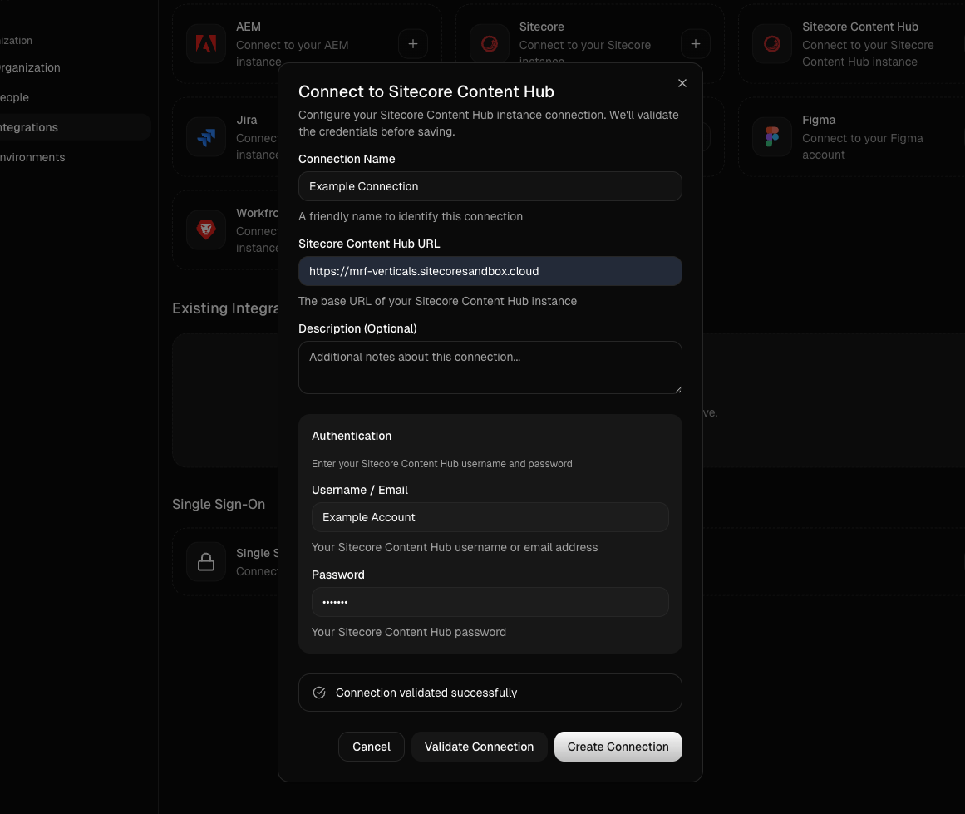Close the Connect to Sitecore Content Hub dialog
Viewport: 965px width, 814px height.
[682, 83]
